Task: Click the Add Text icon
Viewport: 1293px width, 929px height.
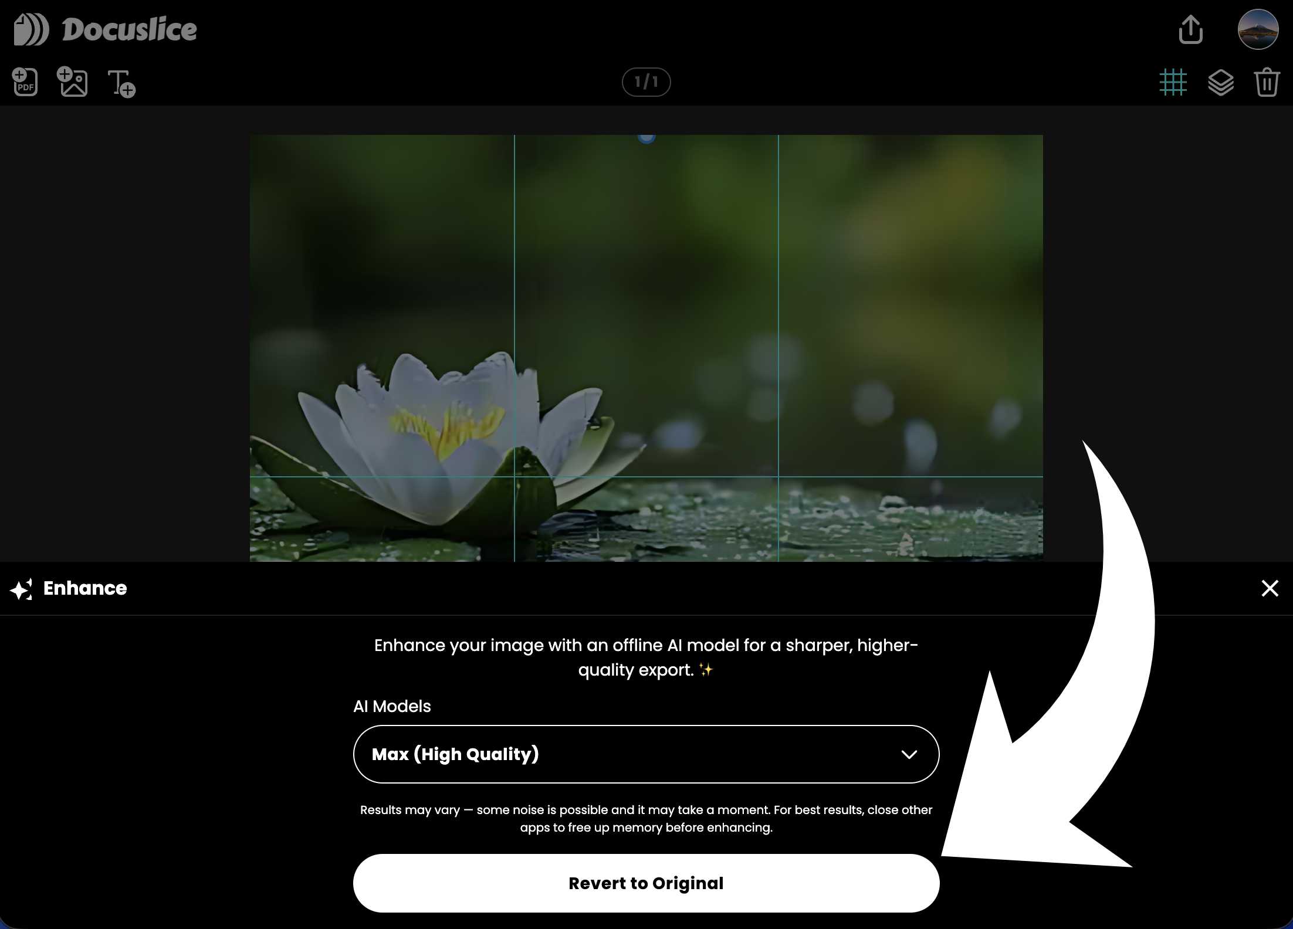Action: 121,83
